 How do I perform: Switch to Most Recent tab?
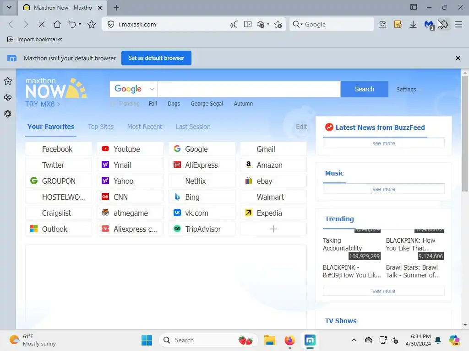144,127
